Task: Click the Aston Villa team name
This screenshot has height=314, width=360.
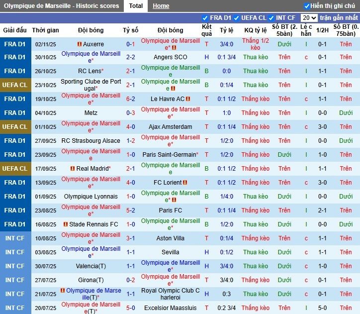Action: point(171,238)
